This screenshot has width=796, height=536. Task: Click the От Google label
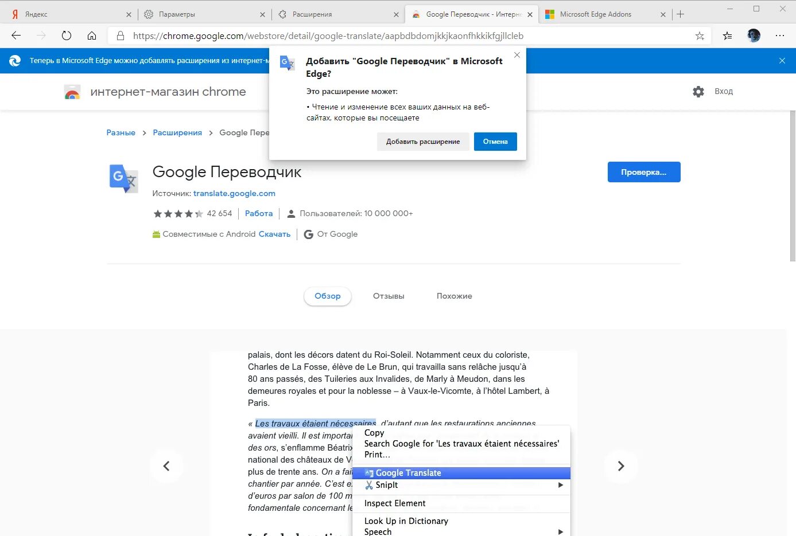pos(337,234)
